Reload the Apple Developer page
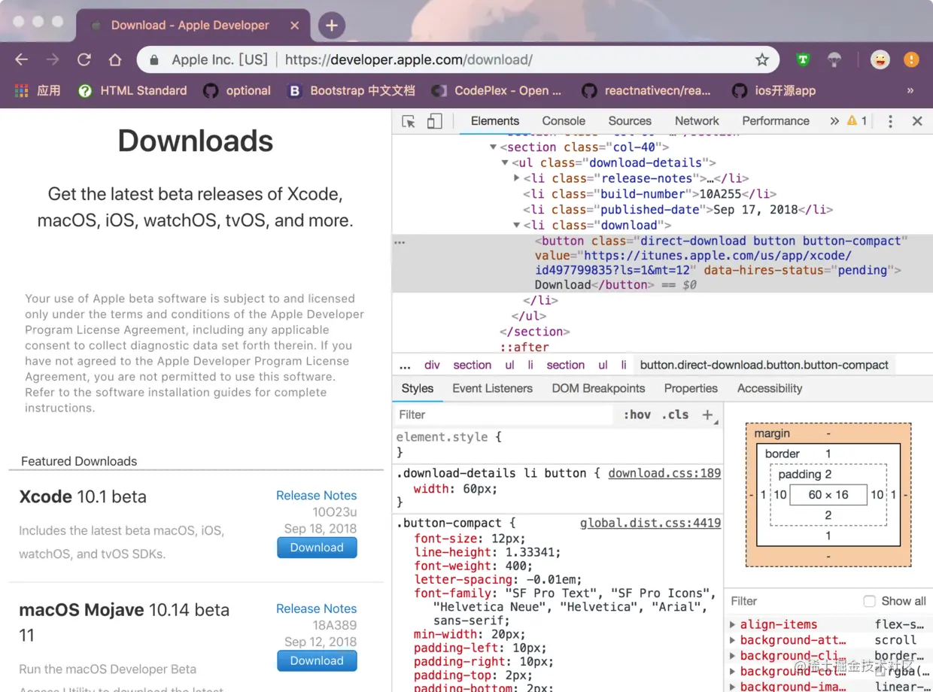933x692 pixels. (84, 60)
